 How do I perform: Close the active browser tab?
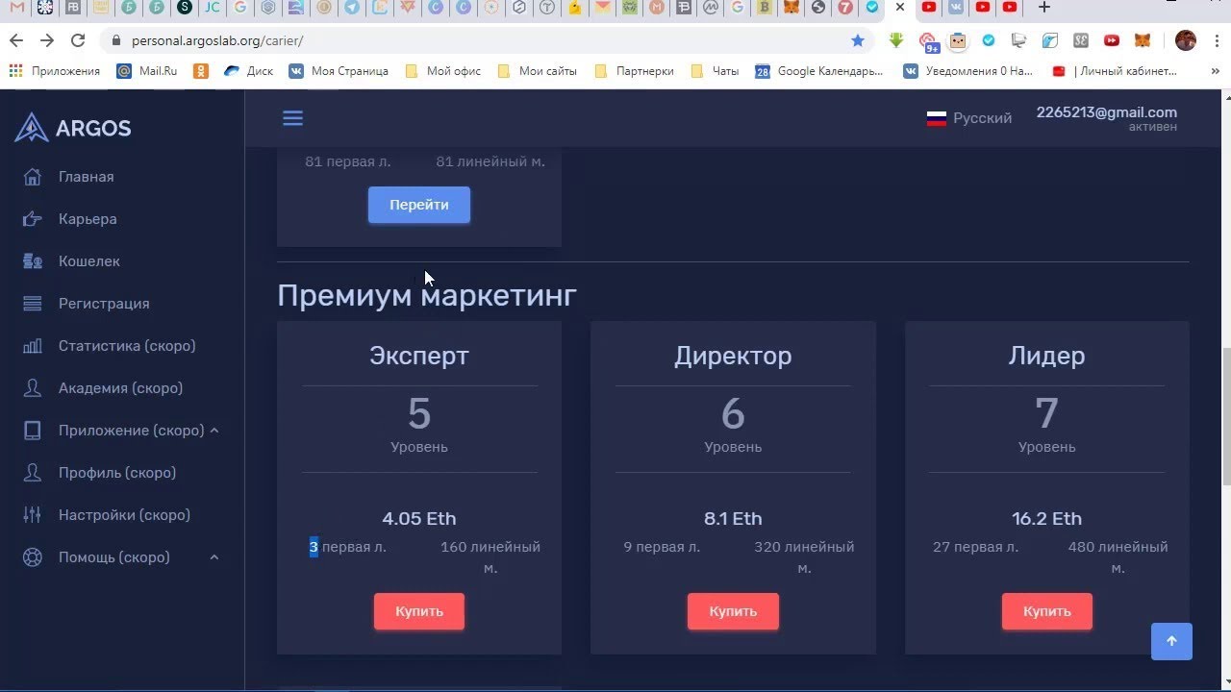[899, 7]
